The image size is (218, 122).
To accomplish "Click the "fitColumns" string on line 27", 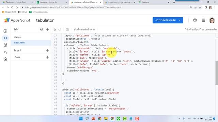I will tap(82, 36).
